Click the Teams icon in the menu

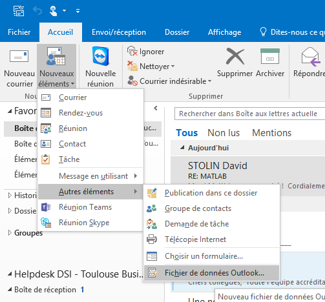click(x=46, y=207)
